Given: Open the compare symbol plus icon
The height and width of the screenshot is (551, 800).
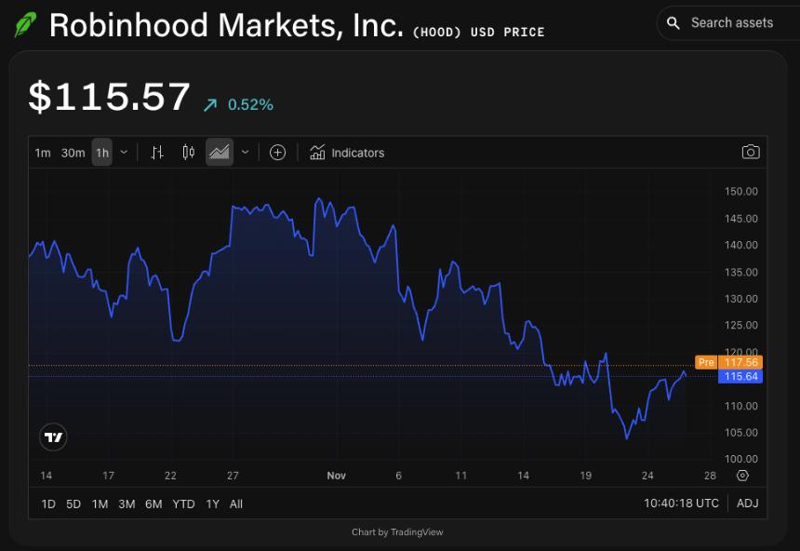Looking at the screenshot, I should [277, 152].
